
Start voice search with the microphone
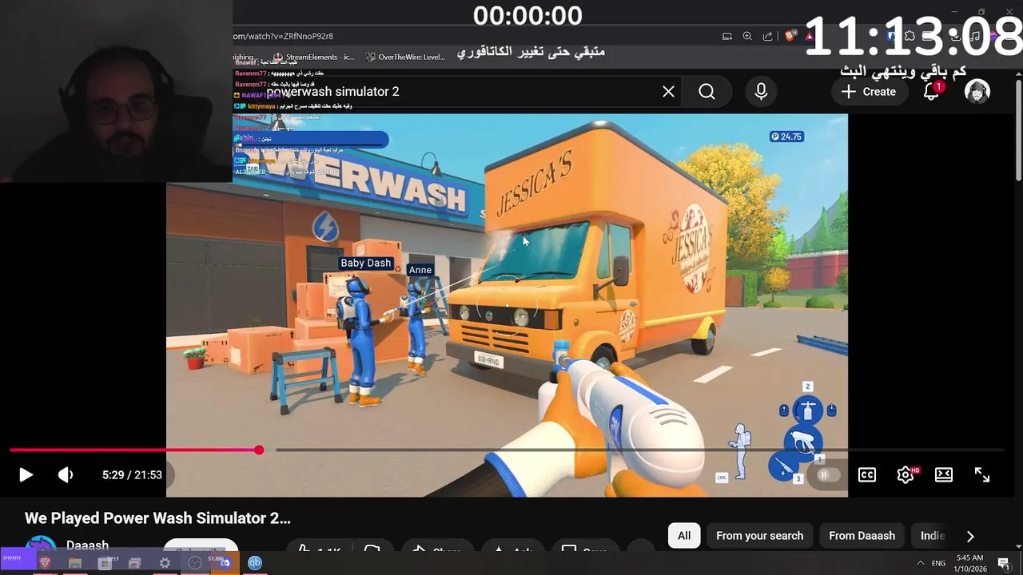(x=761, y=92)
